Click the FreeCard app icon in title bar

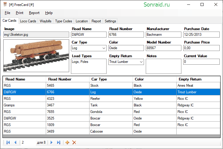coord(5,4)
